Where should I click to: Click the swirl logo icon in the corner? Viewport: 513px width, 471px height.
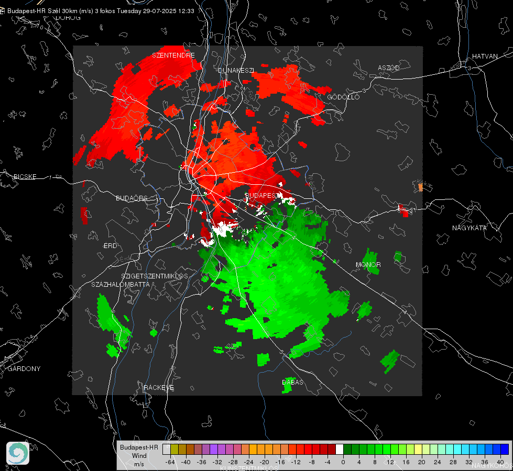18,453
